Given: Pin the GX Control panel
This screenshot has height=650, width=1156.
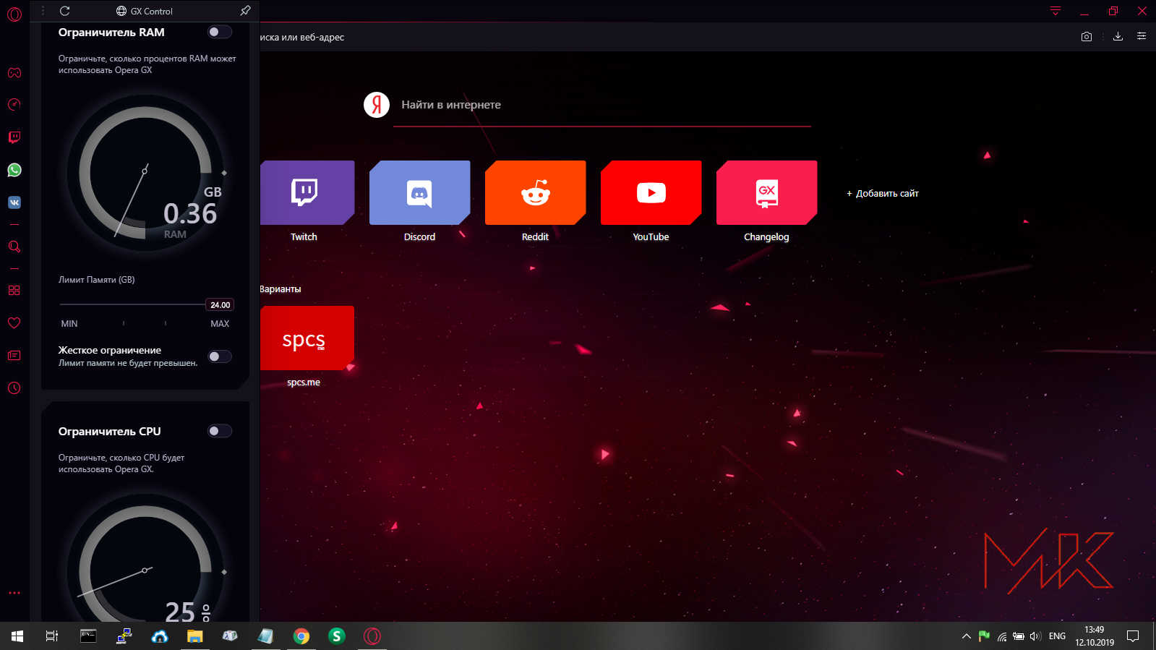Looking at the screenshot, I should pos(245,11).
